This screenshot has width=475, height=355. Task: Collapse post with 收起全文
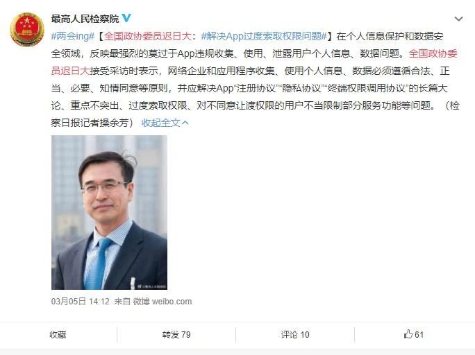[x=161, y=123]
